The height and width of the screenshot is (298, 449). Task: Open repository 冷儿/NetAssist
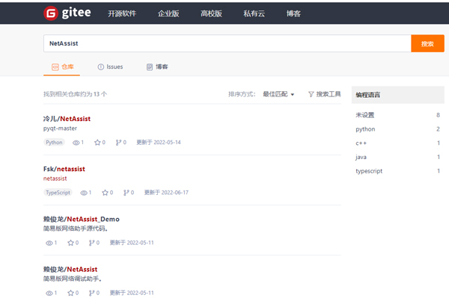click(67, 119)
